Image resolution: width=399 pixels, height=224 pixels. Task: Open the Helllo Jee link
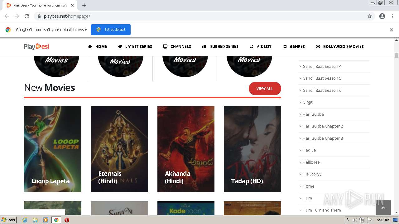coord(311,162)
